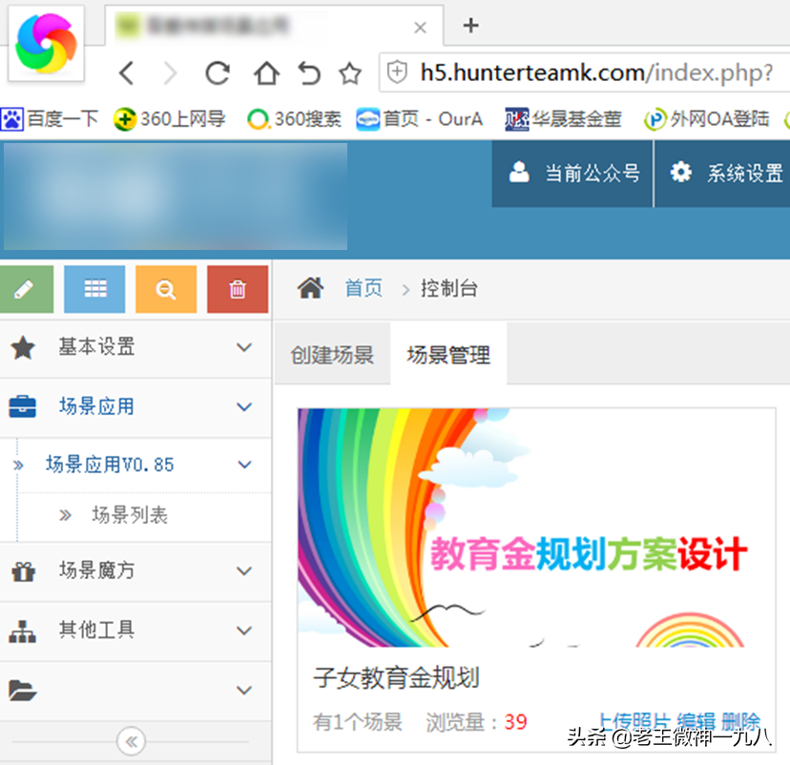Click the home icon in the breadcrumb

(309, 288)
